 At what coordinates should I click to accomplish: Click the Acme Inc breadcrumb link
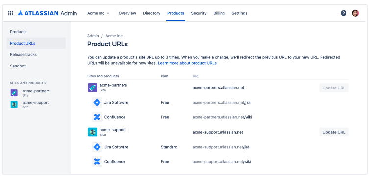[x=114, y=36]
